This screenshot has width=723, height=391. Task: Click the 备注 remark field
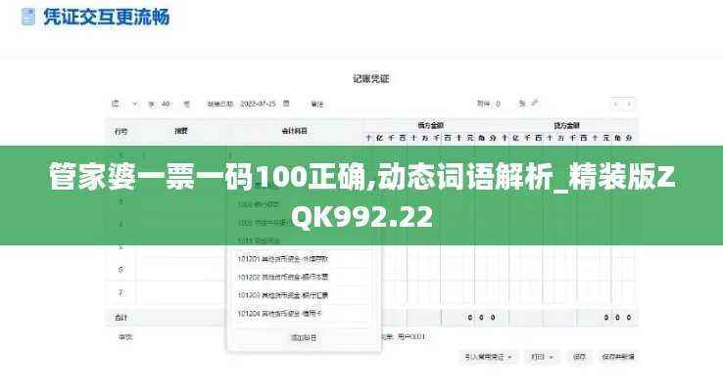(x=317, y=103)
